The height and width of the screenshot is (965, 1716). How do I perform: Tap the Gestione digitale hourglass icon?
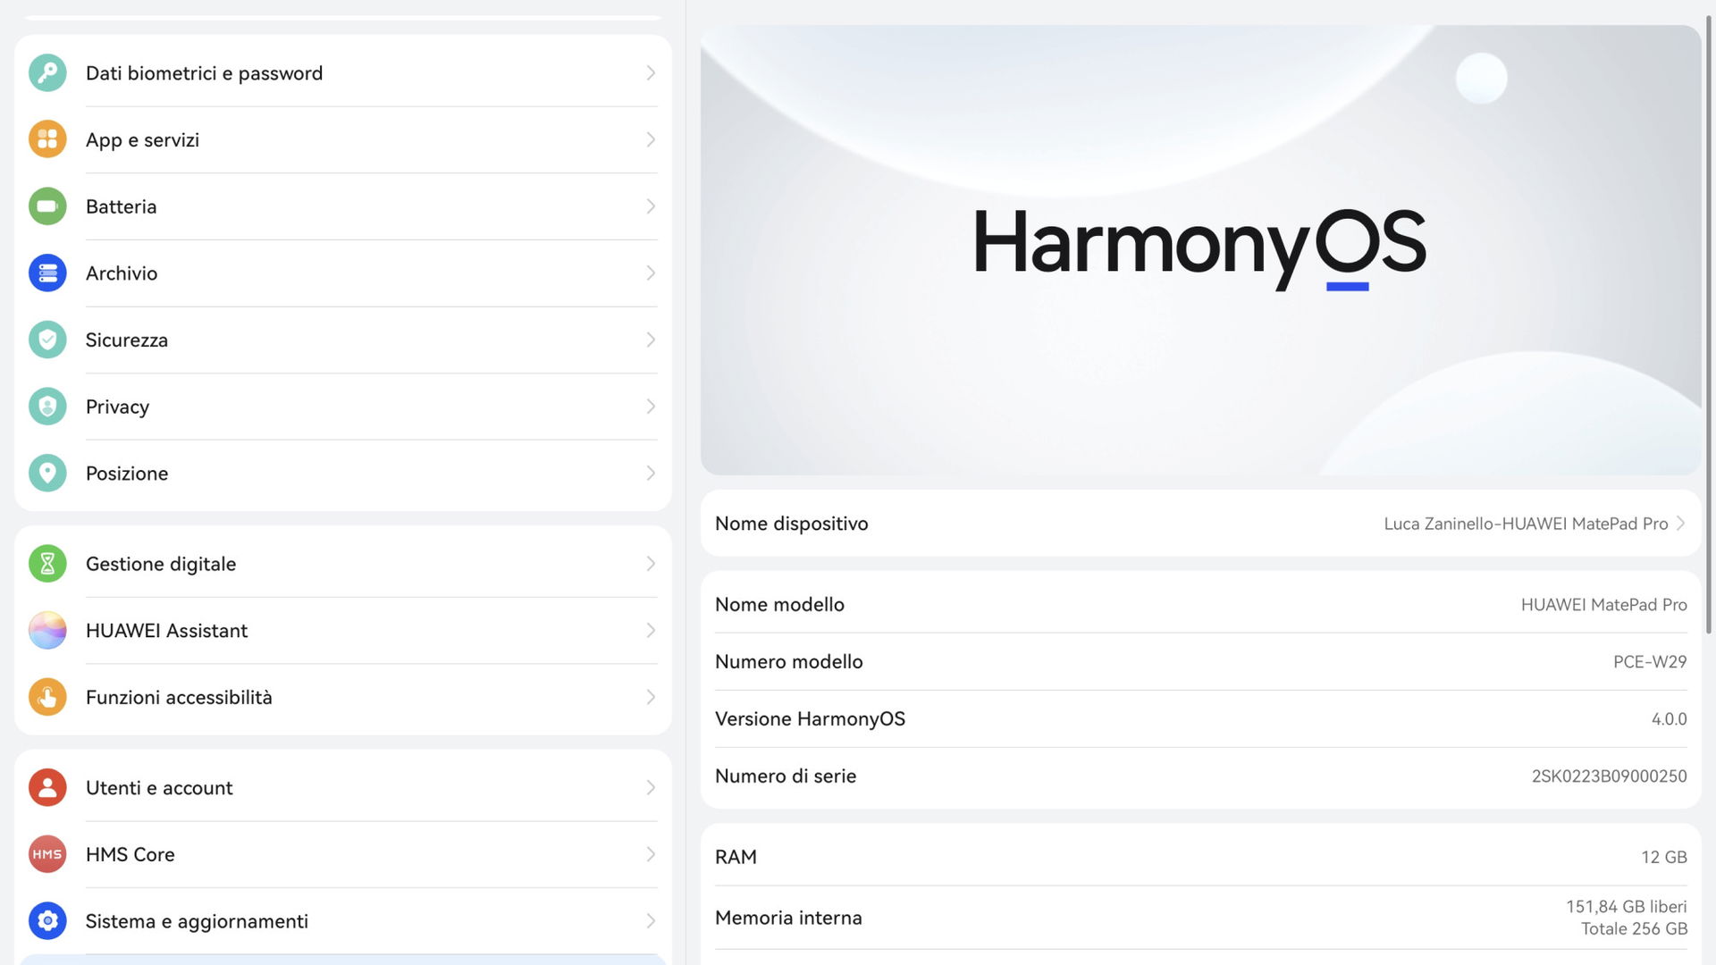47,564
